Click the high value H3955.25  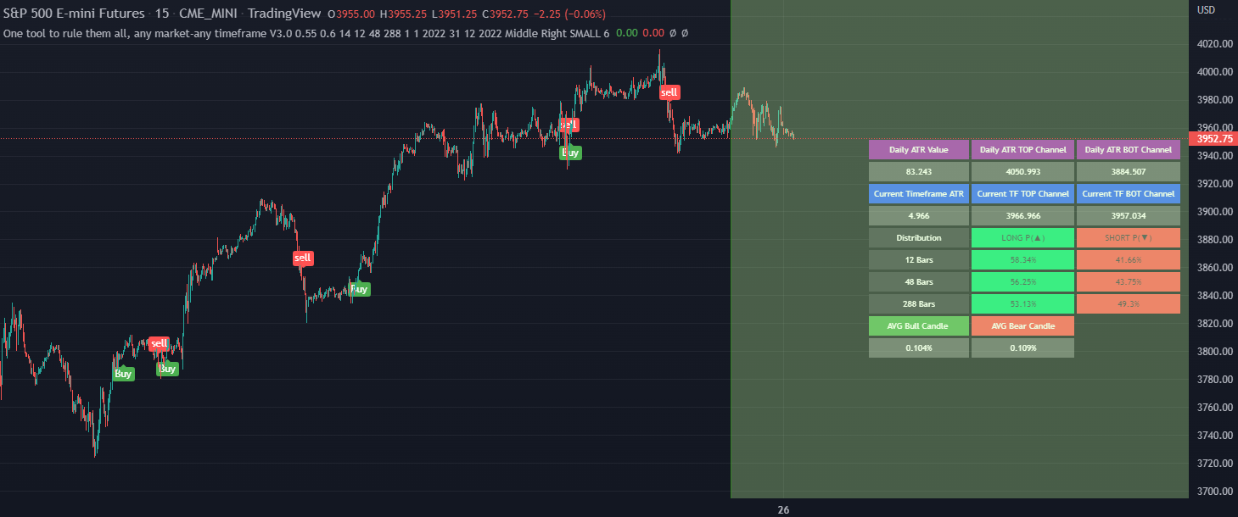[403, 14]
